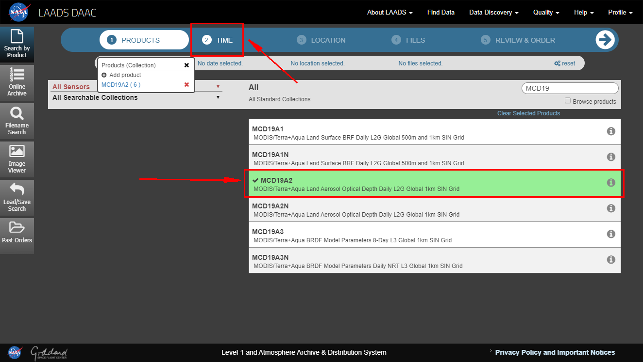Click the NASA logo in header

(x=19, y=12)
